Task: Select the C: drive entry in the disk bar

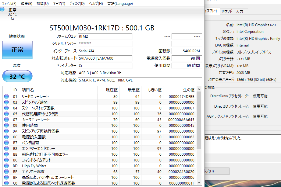Action: [x=12, y=14]
